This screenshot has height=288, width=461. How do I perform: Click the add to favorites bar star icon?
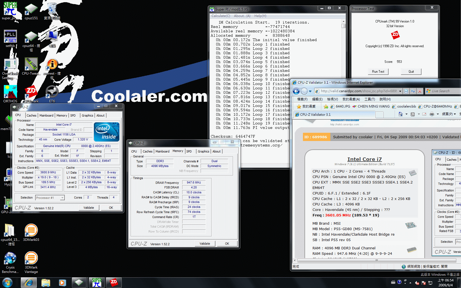coord(326,106)
